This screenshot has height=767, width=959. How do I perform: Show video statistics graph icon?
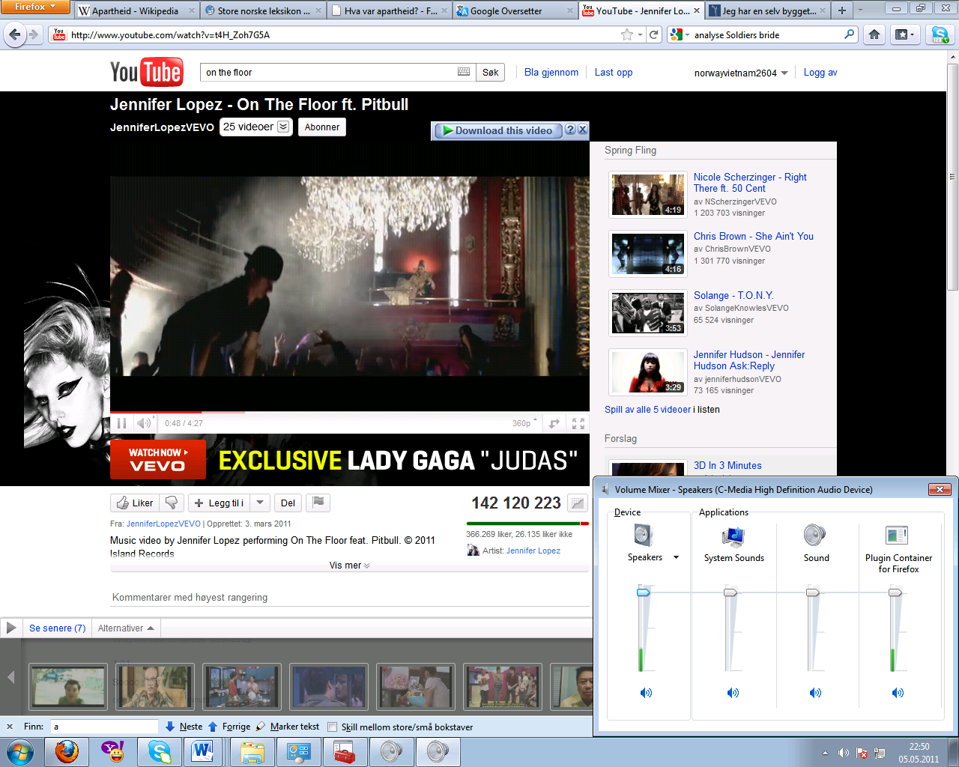click(x=577, y=503)
